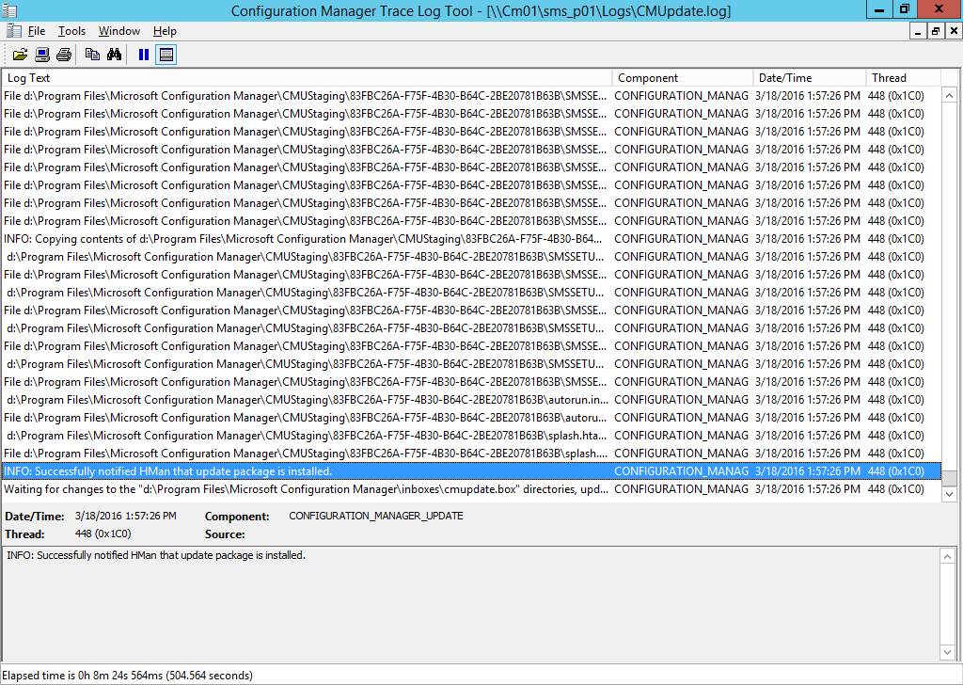Click the message text in the details pane
This screenshot has height=685, width=963.
click(x=156, y=555)
